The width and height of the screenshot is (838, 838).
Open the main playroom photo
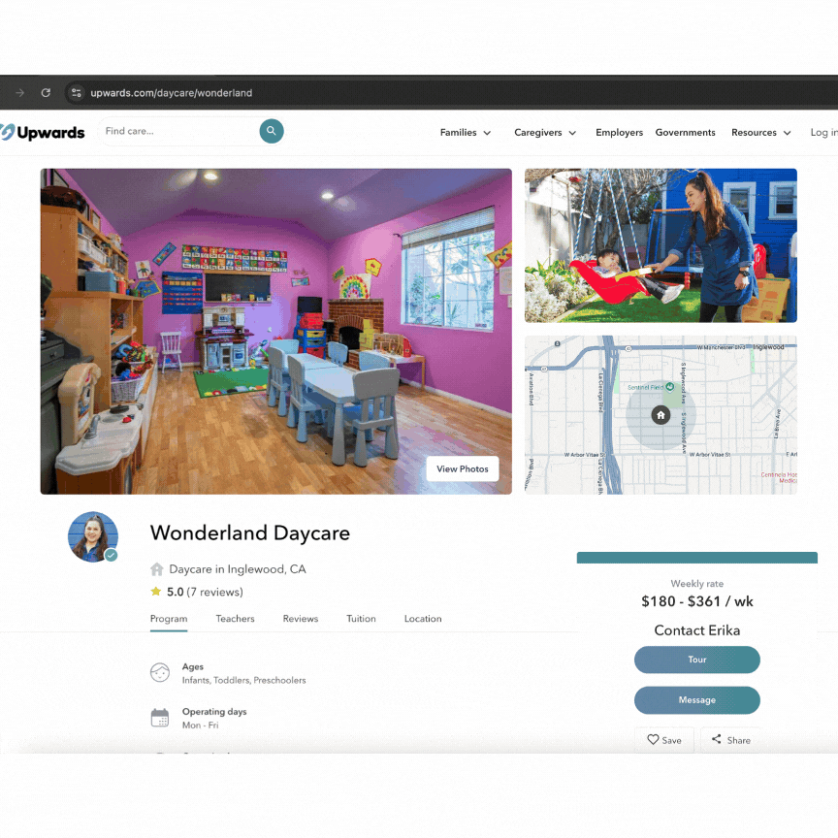[x=275, y=332]
